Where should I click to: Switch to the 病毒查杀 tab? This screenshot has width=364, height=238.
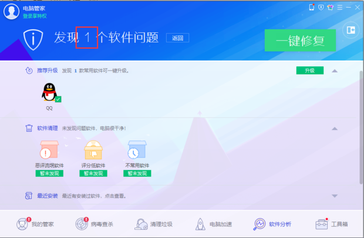95,224
